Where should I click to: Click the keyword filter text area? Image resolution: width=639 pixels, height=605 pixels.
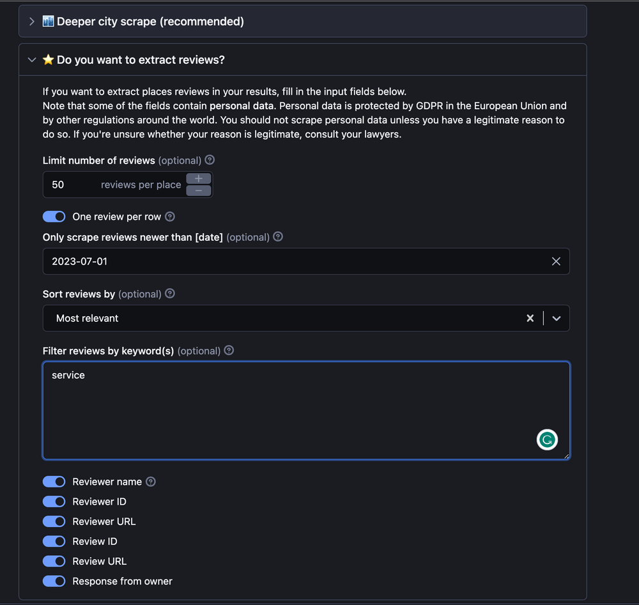pos(306,411)
